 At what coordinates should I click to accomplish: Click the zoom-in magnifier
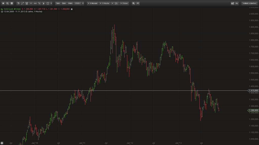134,3
